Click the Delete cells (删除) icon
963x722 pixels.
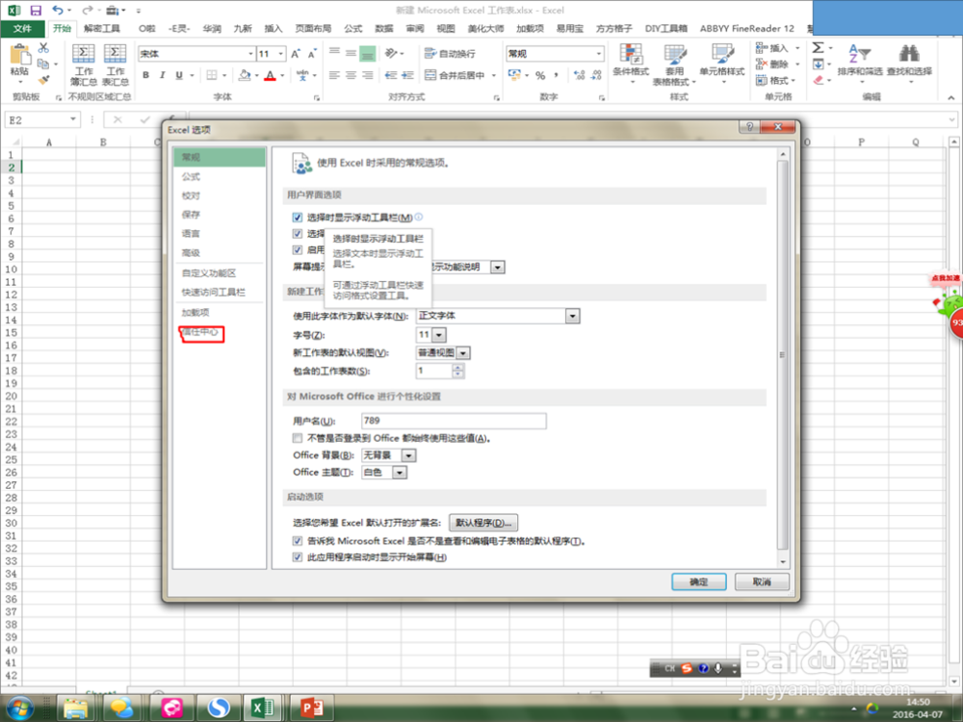(772, 64)
